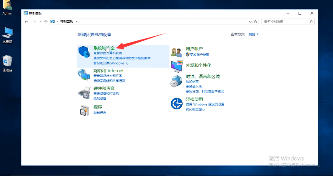
Task: Open the 用户帐户 heading link
Action: tap(194, 49)
